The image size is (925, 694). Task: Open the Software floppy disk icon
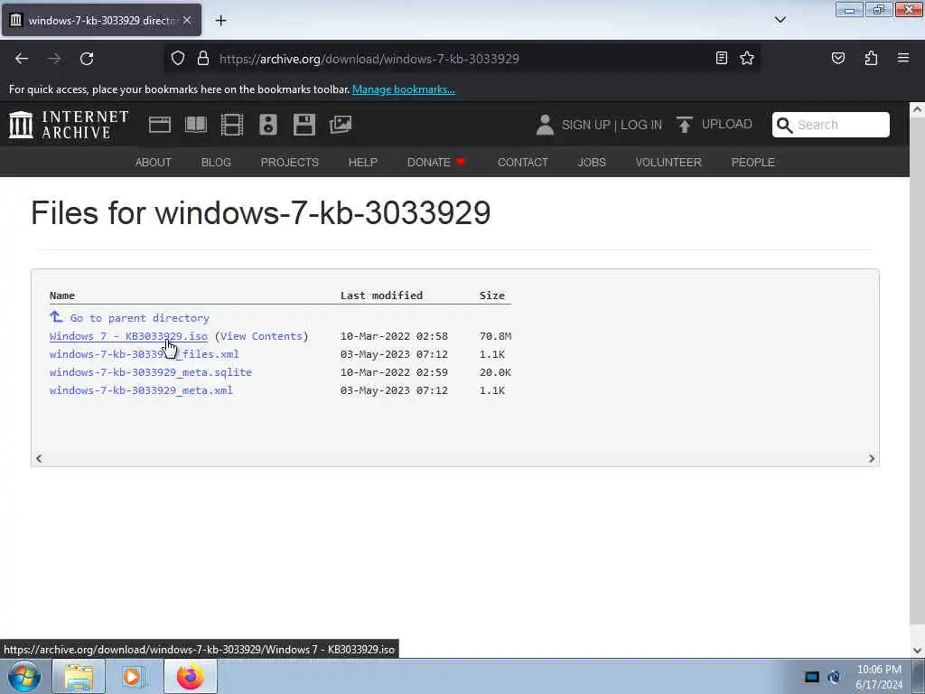pyautogui.click(x=304, y=125)
